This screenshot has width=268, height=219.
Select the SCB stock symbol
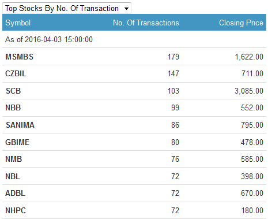click(13, 91)
